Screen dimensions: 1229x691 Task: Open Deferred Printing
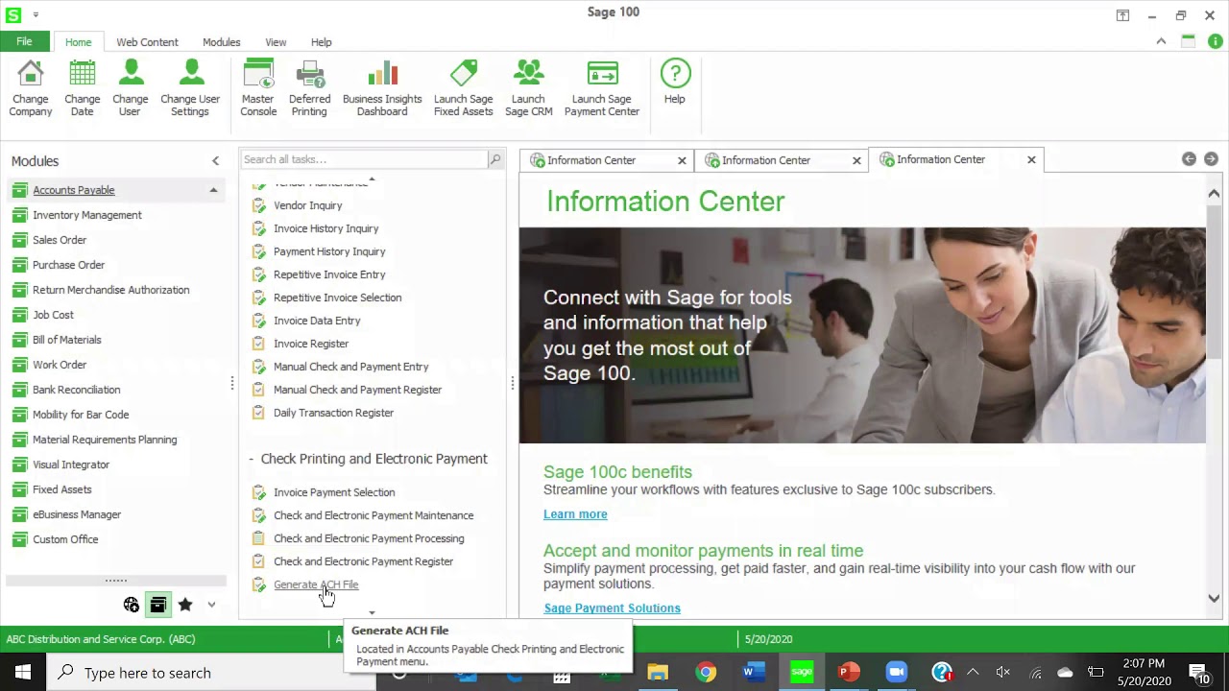point(309,88)
